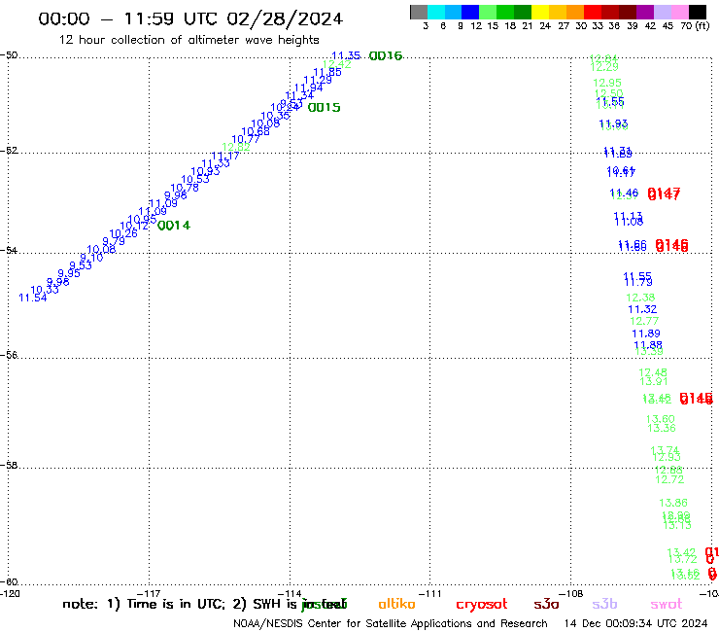Click the '(ft)' unit label on the legend
The width and height of the screenshot is (719, 632).
pos(702,26)
